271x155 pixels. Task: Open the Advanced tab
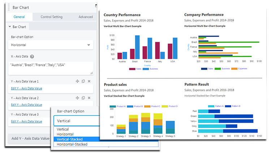(x=86, y=17)
